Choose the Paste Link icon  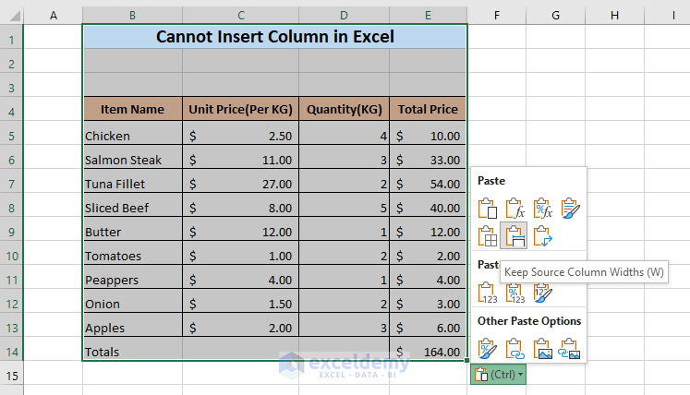514,348
